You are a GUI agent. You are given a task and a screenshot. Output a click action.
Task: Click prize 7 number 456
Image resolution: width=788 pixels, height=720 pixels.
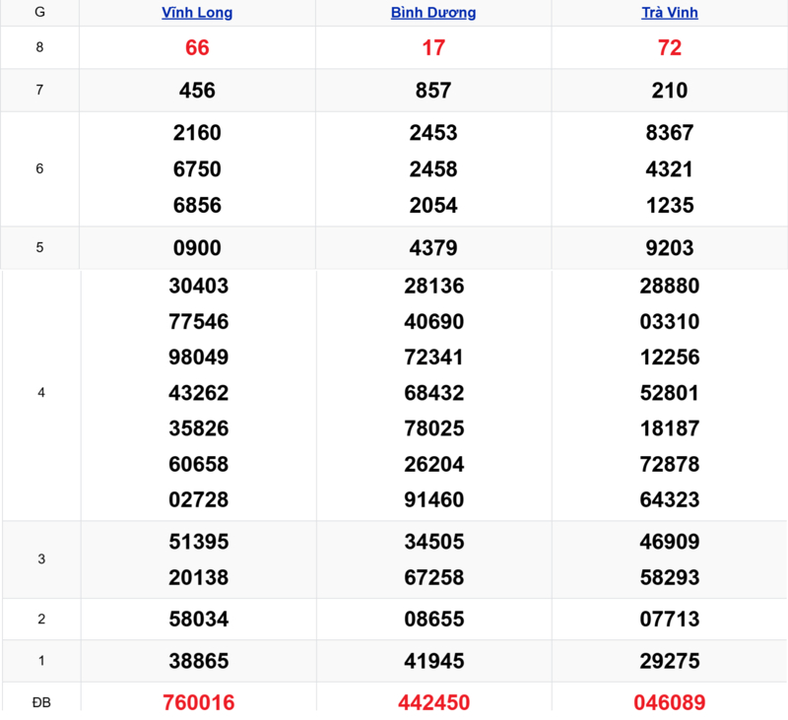click(197, 91)
